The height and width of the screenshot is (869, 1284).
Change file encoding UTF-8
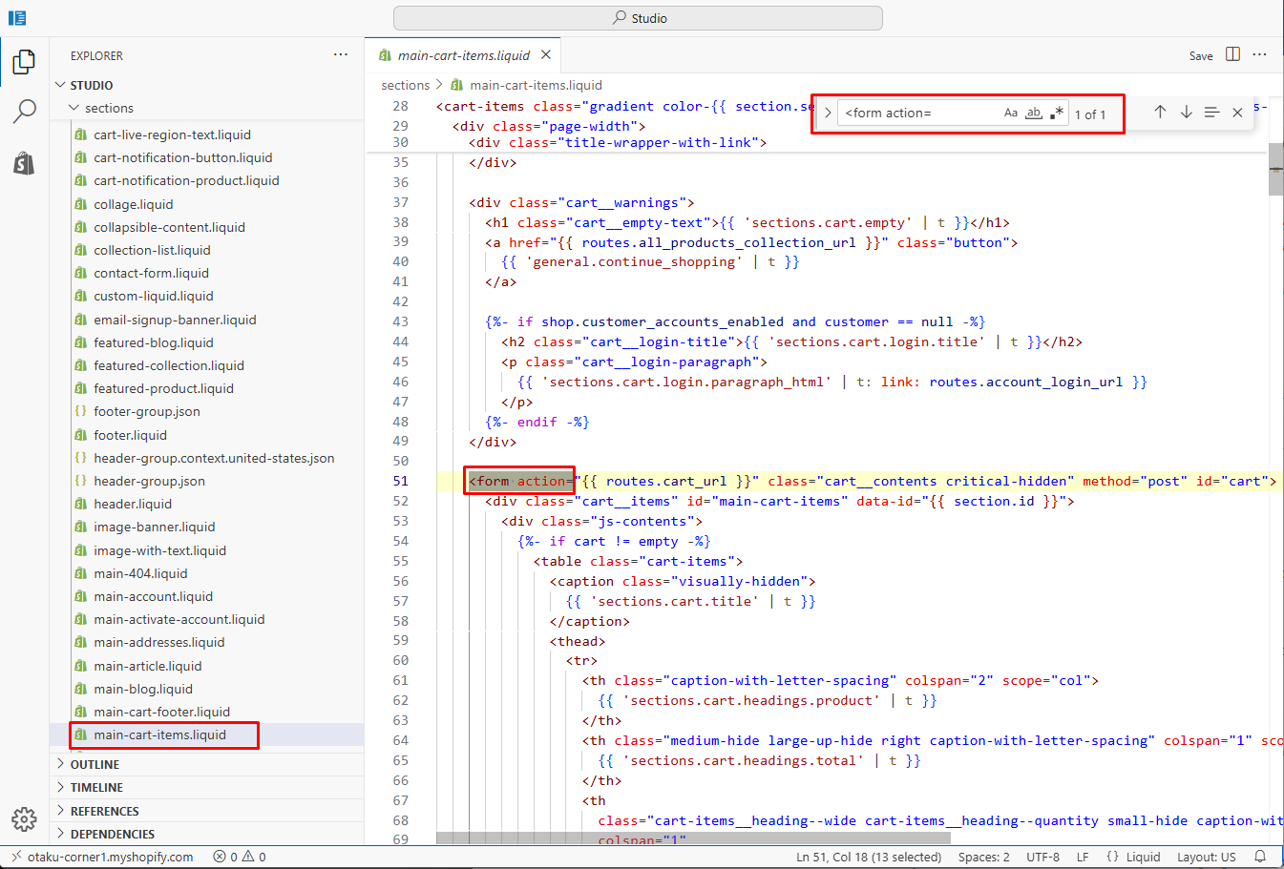tap(1042, 857)
